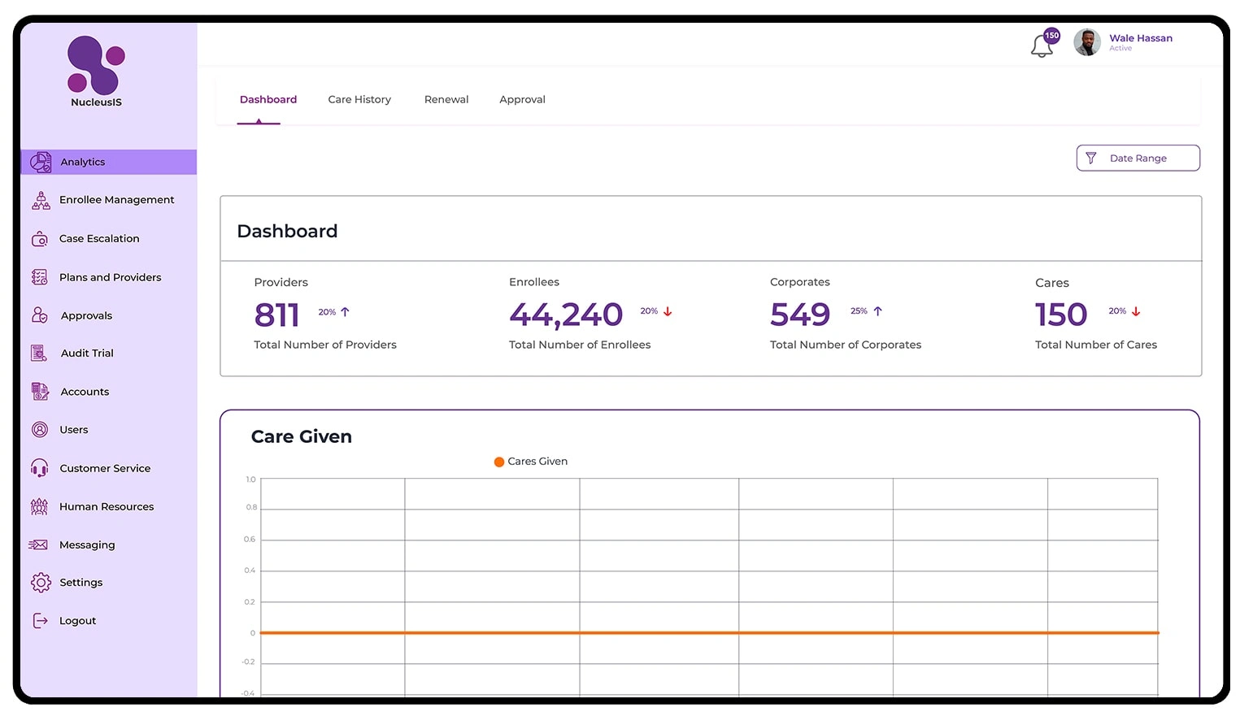The image size is (1240, 716).
Task: Switch to the Dashboard tab
Action: pos(268,99)
